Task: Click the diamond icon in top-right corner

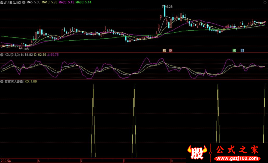Action: (x=265, y=2)
